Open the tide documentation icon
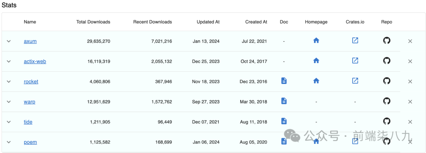Screen dimensions: 426x153 pos(284,121)
